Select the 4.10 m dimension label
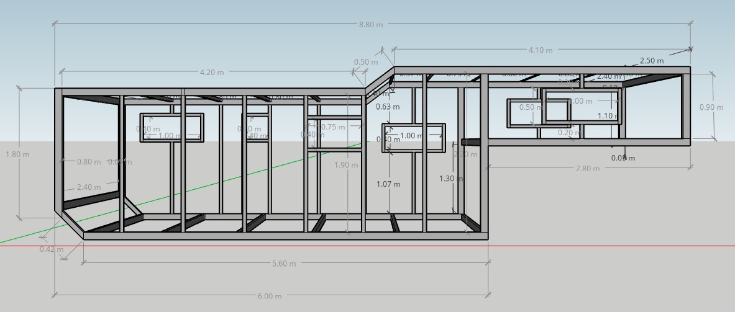 click(x=540, y=50)
